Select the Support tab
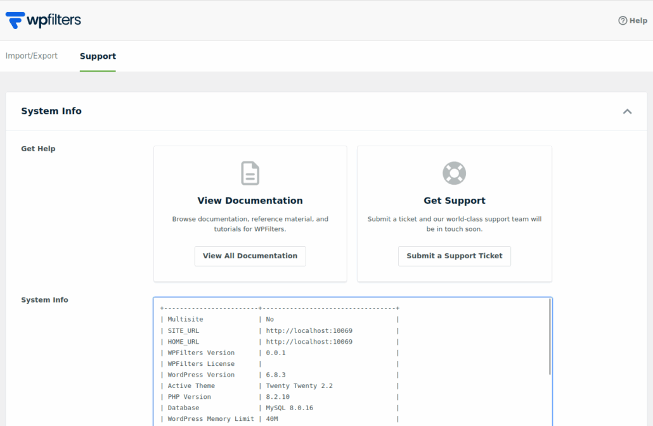The width and height of the screenshot is (653, 426). click(x=98, y=56)
